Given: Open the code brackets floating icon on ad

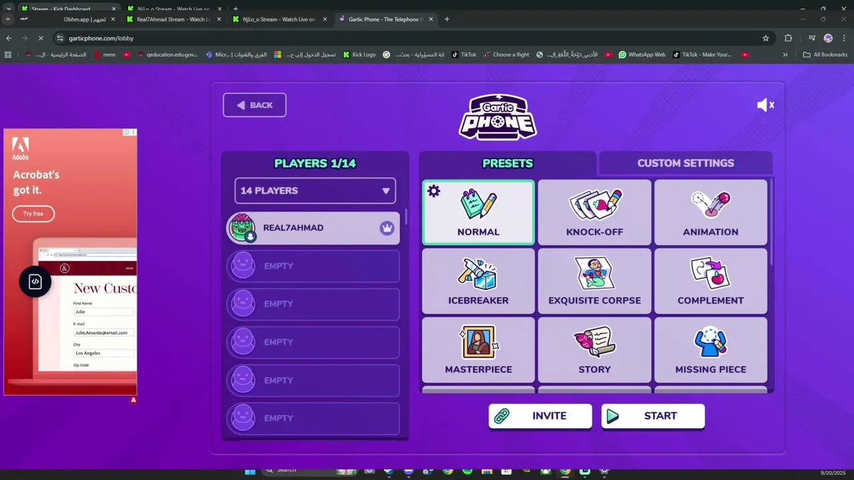Looking at the screenshot, I should pos(35,281).
